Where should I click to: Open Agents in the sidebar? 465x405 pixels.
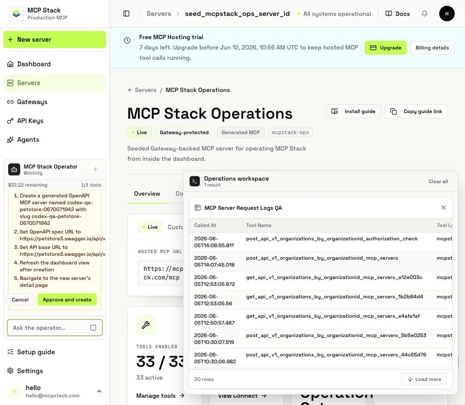pyautogui.click(x=55, y=140)
